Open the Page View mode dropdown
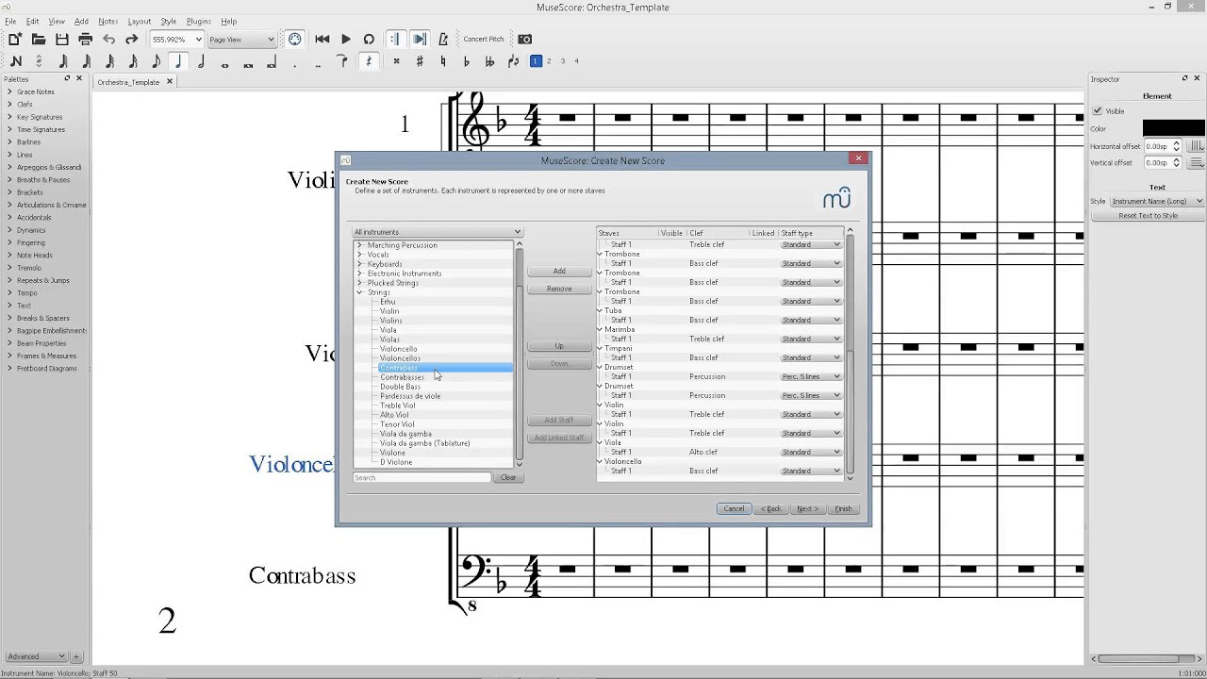Screen dimensions: 1207x679 click(x=241, y=40)
